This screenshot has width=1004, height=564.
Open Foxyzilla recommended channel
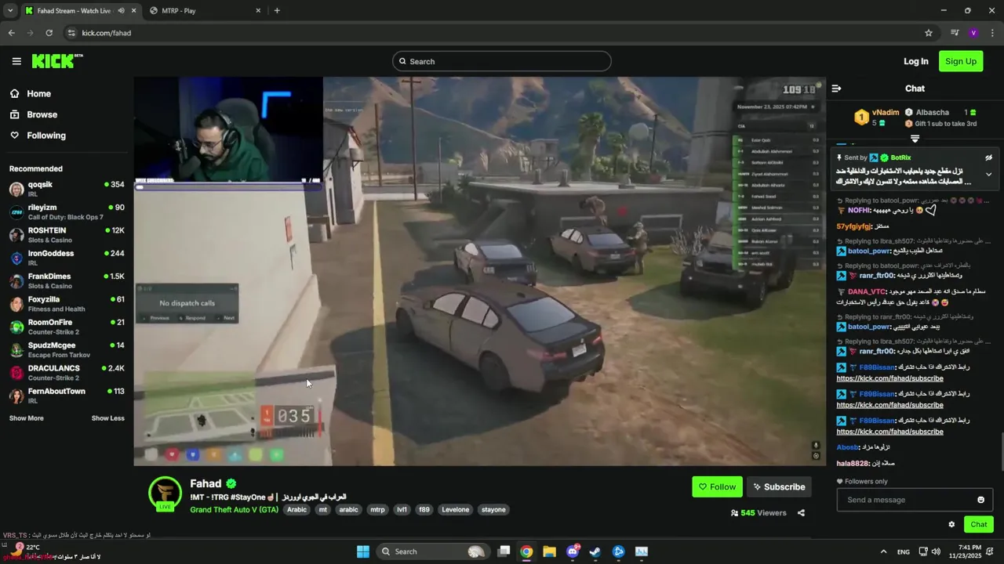click(x=67, y=303)
